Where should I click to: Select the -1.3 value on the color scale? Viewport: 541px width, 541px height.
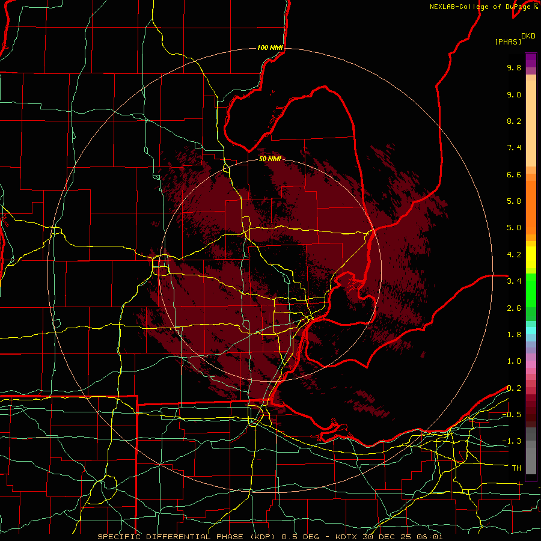click(512, 441)
